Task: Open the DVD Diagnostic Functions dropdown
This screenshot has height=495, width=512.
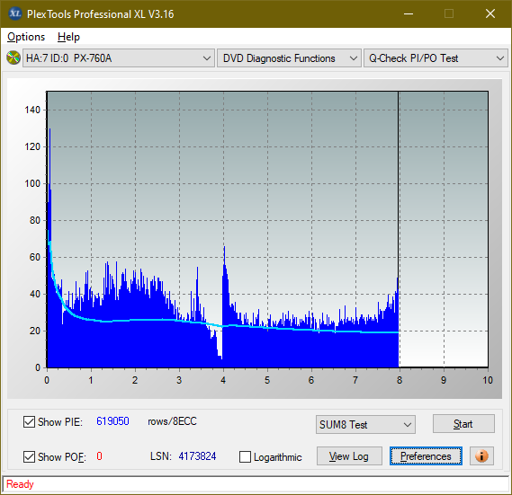Action: [289, 58]
